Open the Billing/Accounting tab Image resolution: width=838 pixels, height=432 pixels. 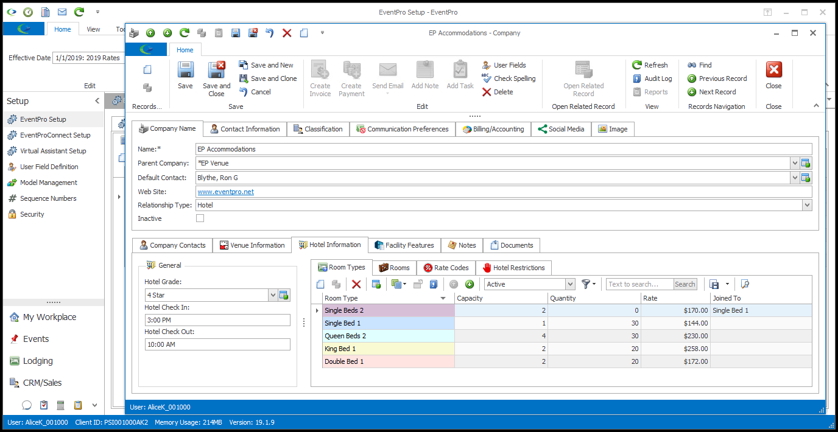[x=493, y=129]
